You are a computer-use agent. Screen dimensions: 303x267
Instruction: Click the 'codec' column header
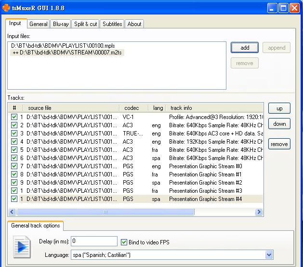tap(134, 108)
